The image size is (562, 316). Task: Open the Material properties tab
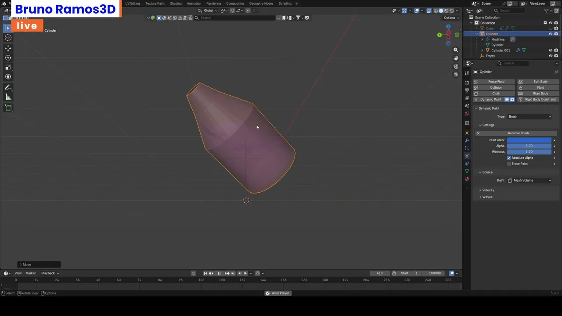(x=467, y=179)
